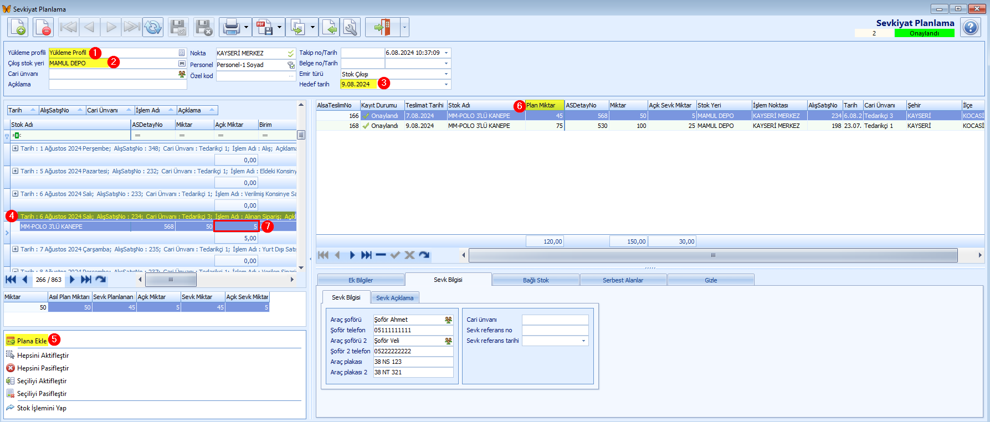Click person lookup icon beside Araç şoförü

pyautogui.click(x=448, y=320)
